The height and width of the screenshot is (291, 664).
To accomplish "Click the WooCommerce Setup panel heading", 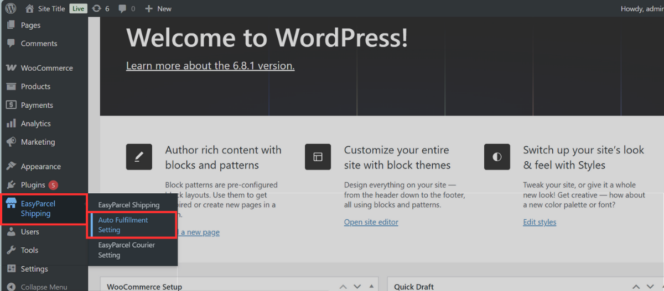I will point(144,287).
